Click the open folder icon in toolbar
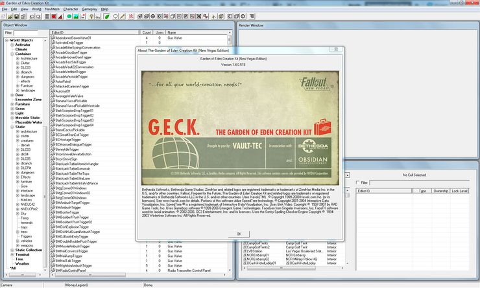This screenshot has height=288, width=480. [x=10, y=17]
